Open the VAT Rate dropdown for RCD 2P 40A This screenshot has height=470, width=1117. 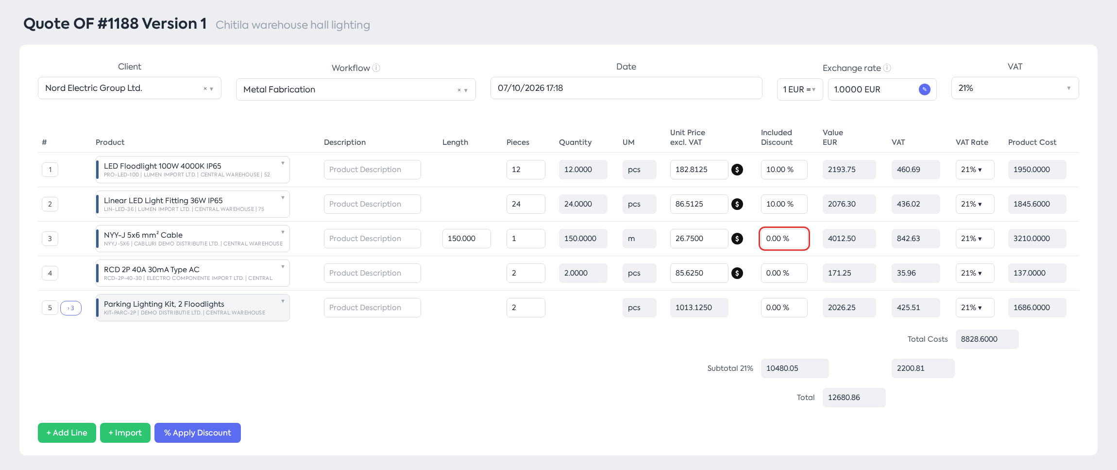pos(975,273)
